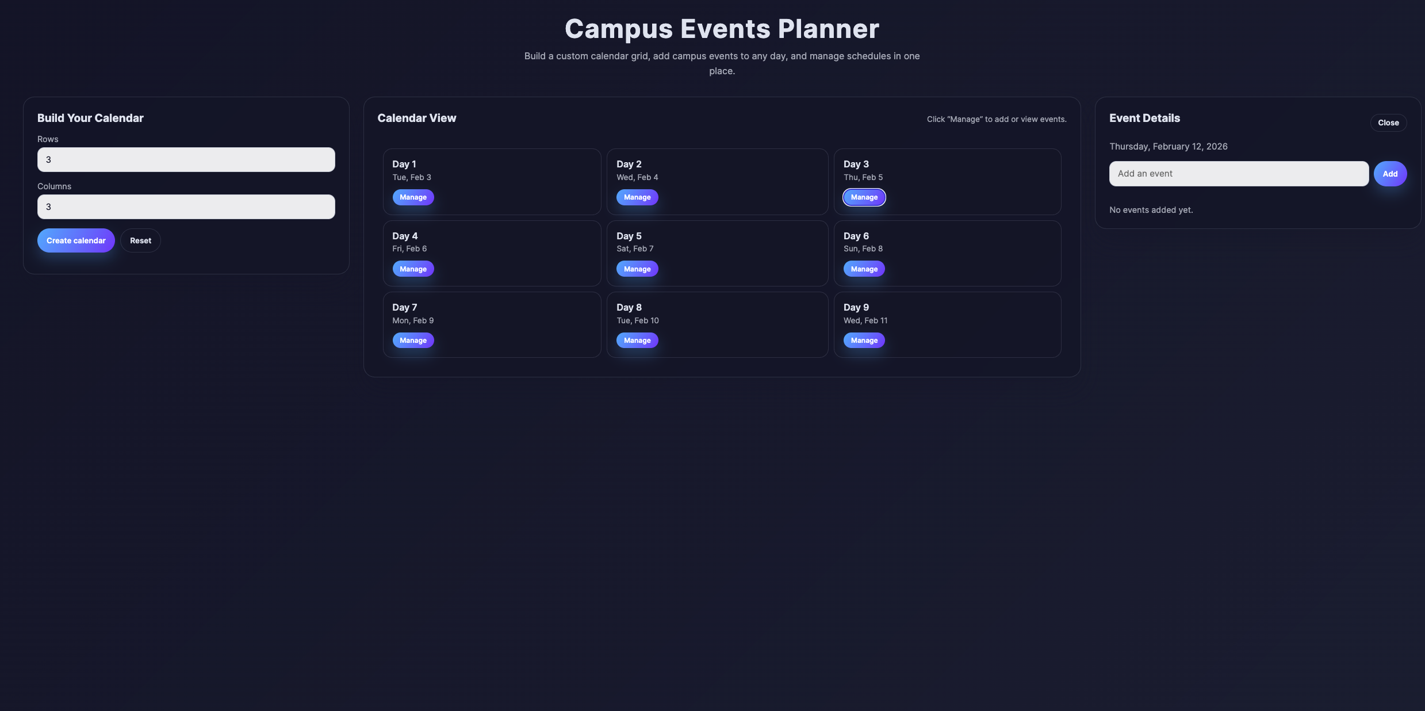Click Manage for Day 1
This screenshot has width=1425, height=711.
(x=413, y=197)
